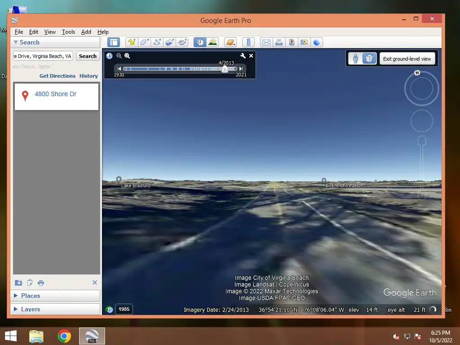Click the historical imagery 1985 button
Viewport: 460px width, 345px height.
click(x=124, y=309)
